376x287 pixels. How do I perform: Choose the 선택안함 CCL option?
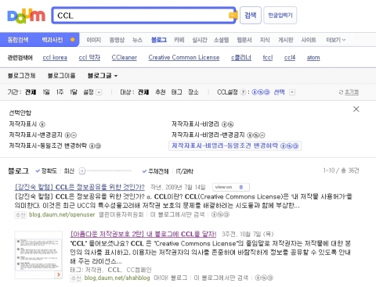point(20,113)
